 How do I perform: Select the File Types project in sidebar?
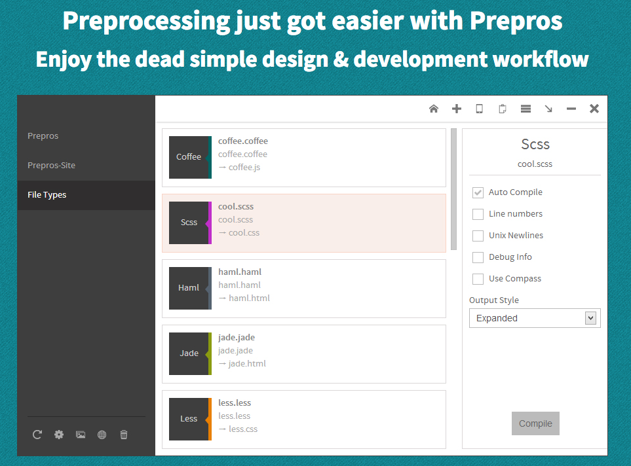pos(86,195)
